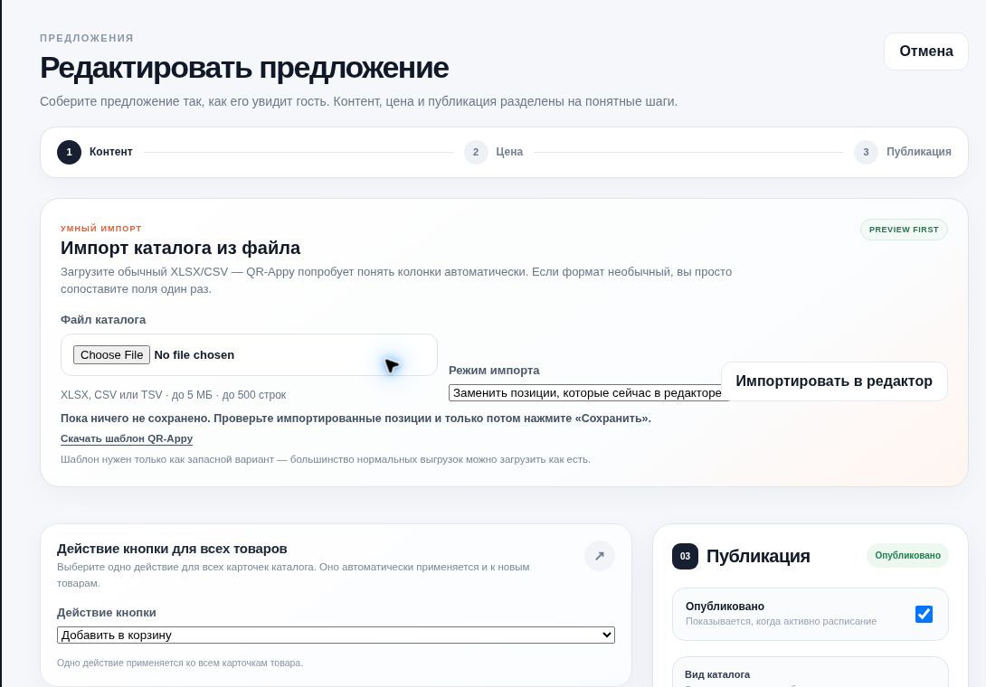
Task: Click the PREVIEW FIRST badge
Action: tap(904, 230)
